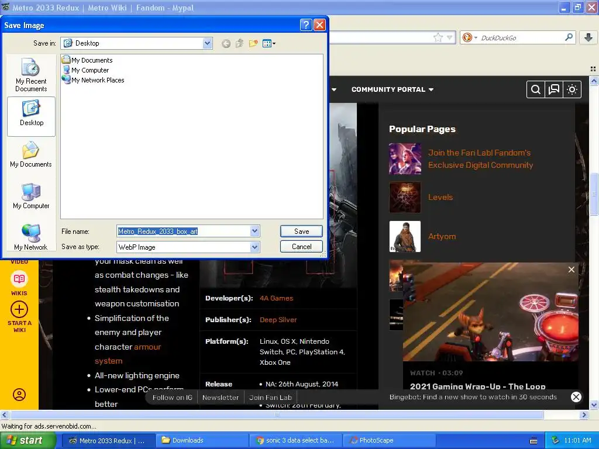The width and height of the screenshot is (599, 449).
Task: Expand the Save in location dropdown
Action: pyautogui.click(x=208, y=43)
